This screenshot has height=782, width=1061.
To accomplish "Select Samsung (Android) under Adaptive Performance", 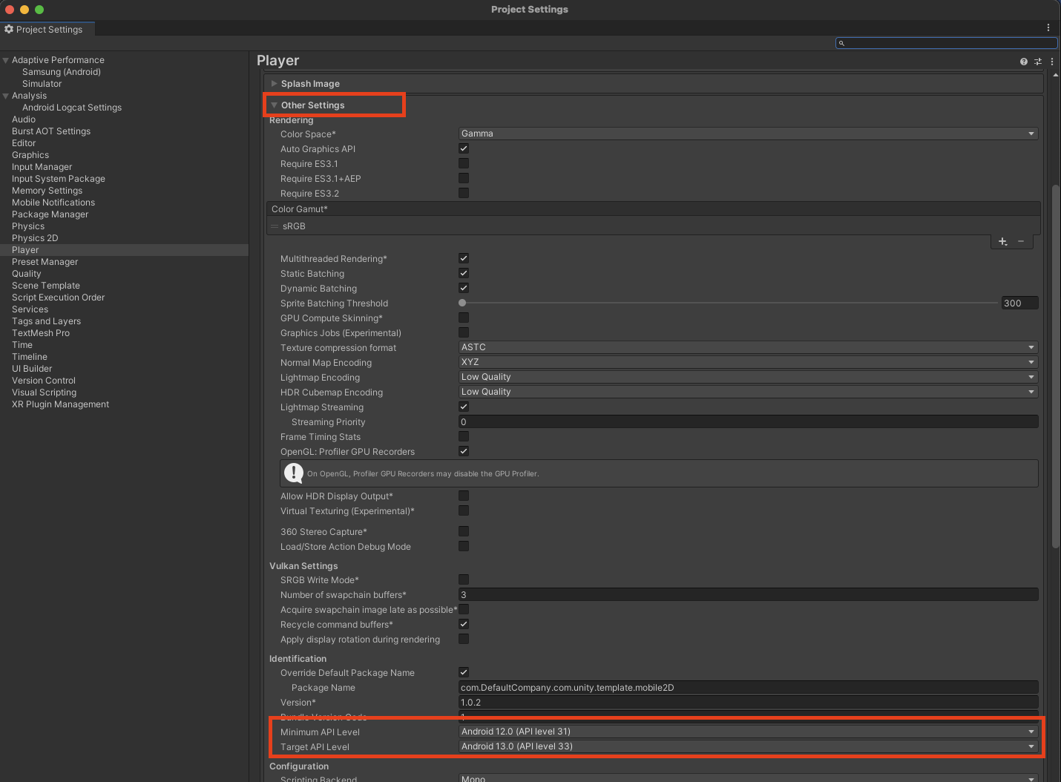I will pos(62,72).
